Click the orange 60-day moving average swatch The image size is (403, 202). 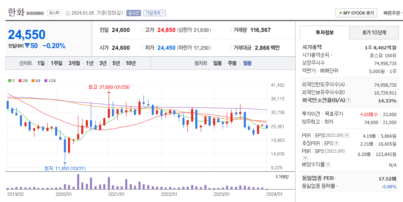tap(33, 81)
